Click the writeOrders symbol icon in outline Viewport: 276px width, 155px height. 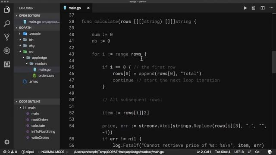28,138
